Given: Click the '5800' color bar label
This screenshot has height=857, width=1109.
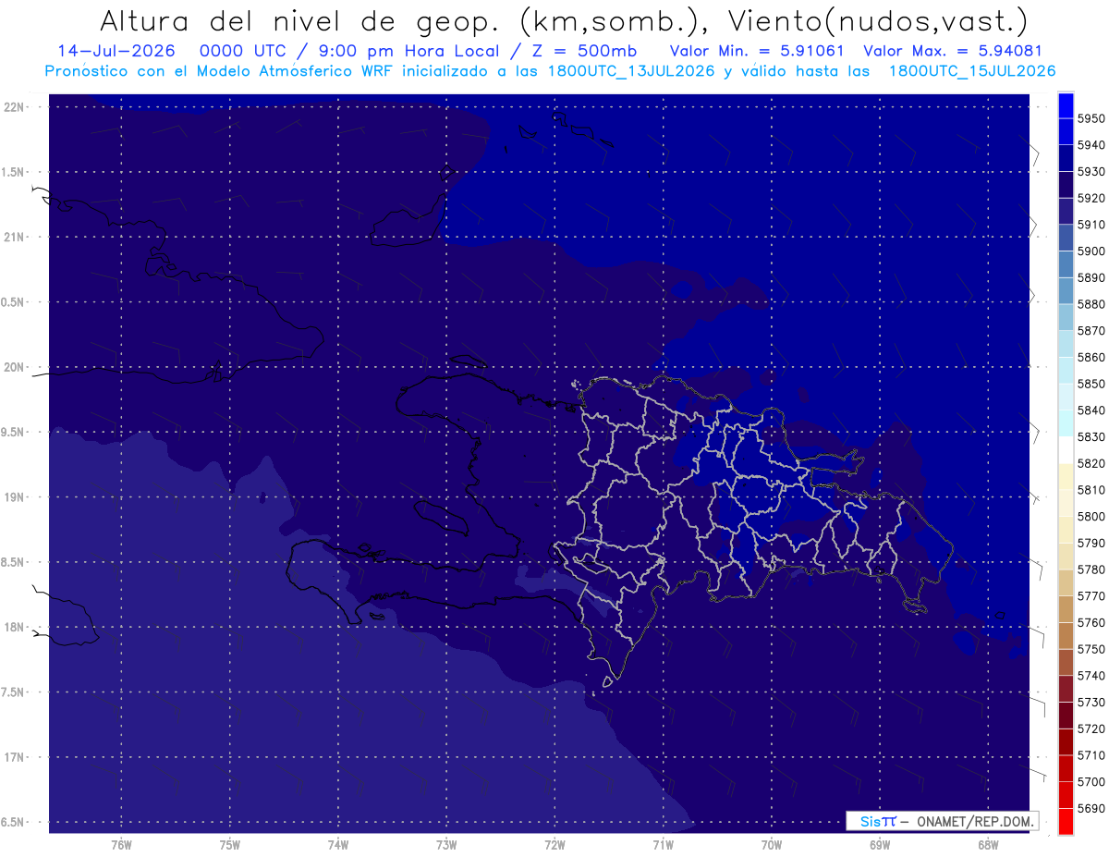Looking at the screenshot, I should [1091, 517].
